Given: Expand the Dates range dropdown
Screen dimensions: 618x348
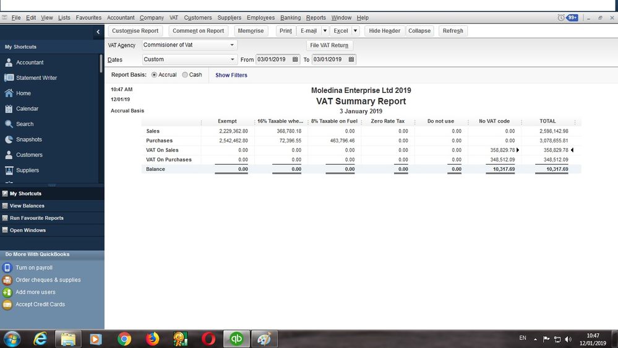Looking at the screenshot, I should point(232,59).
